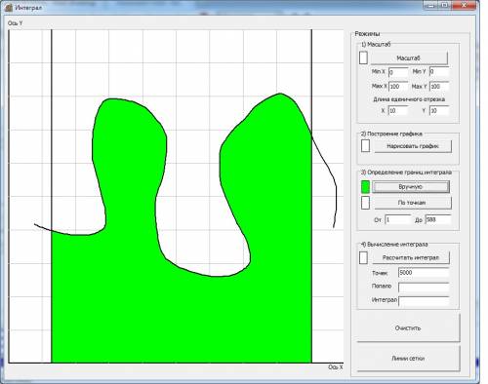Close the Интеграл window
488x384 pixels.
click(x=465, y=6)
